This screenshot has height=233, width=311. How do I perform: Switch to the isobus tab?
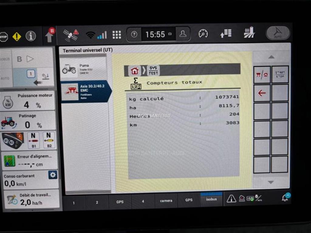(211, 199)
